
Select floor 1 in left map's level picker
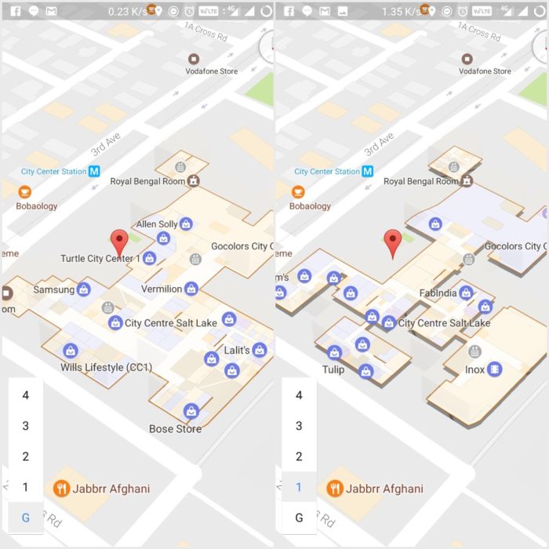point(26,487)
